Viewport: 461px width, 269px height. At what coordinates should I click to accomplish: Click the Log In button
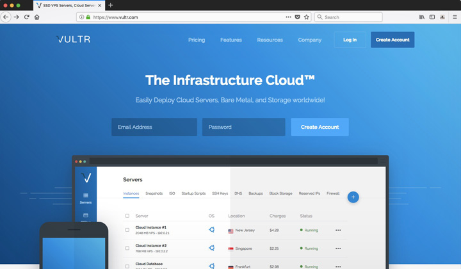tap(350, 40)
